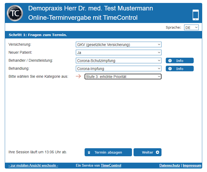This screenshot has height=172, width=207.
Task: Click the 'Neuer Patient:' label
Action: pos(20,52)
